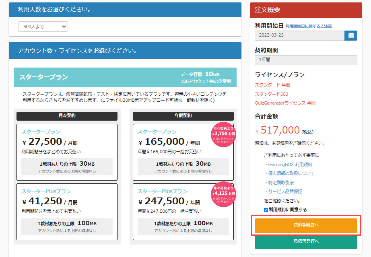The width and height of the screenshot is (371, 257).
Task: Click the pink ¥4,125 お得 savings badge
Action: 223,194
